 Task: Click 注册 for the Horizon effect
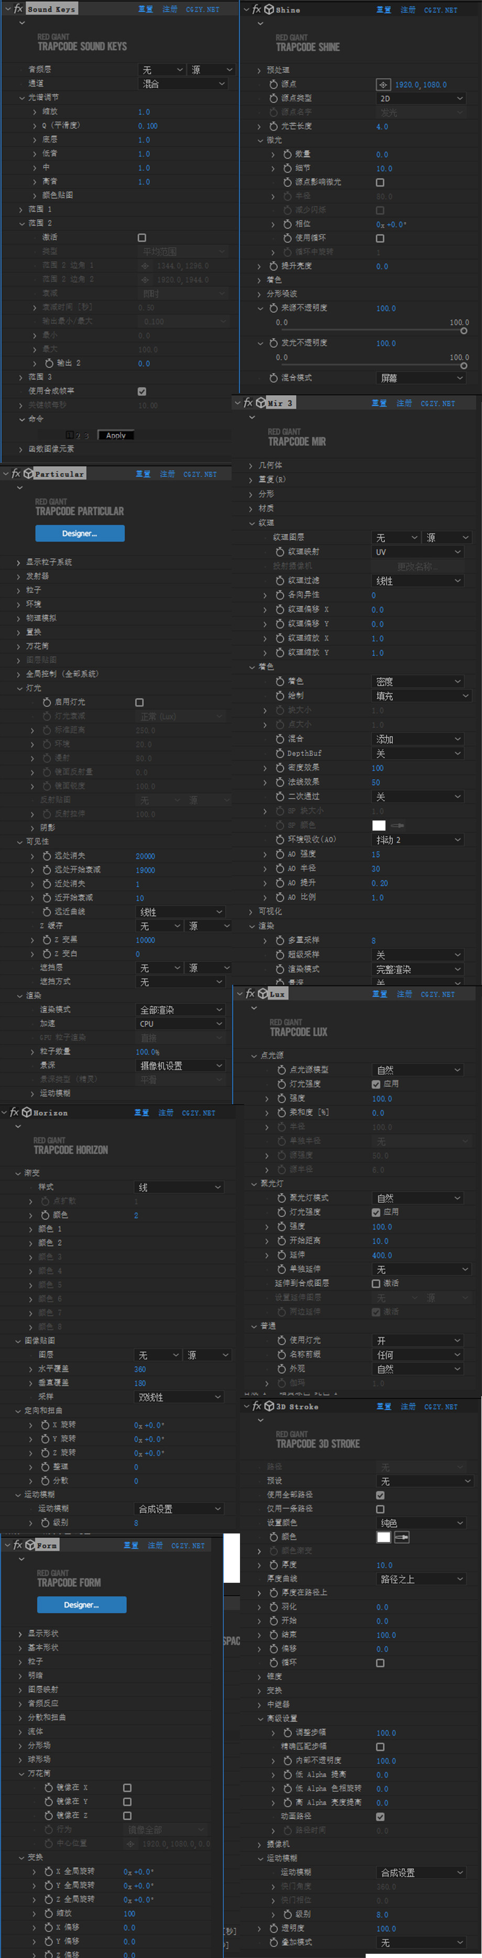point(166,1113)
